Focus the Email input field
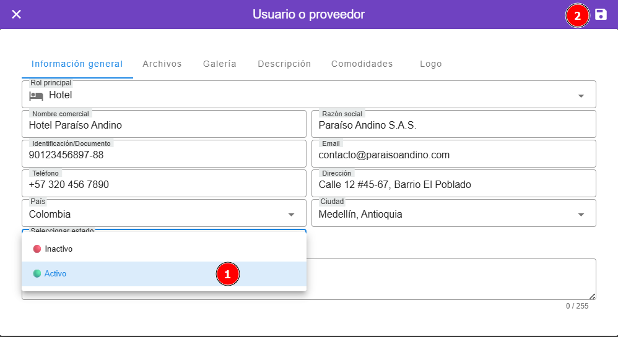The image size is (618, 337). tap(453, 155)
